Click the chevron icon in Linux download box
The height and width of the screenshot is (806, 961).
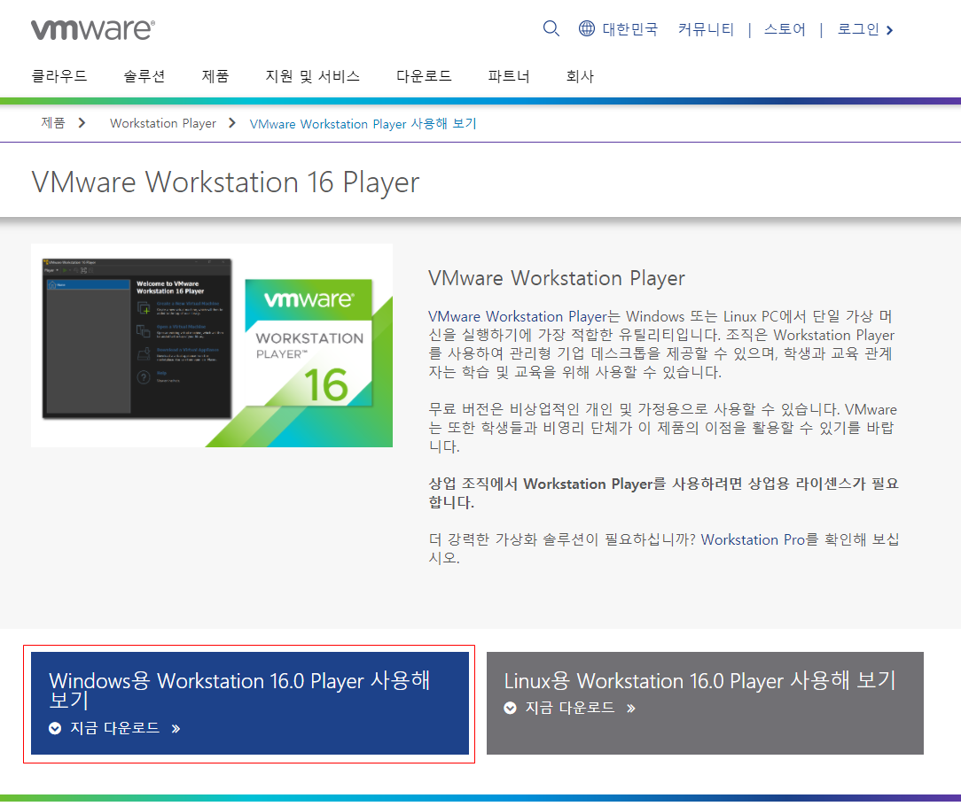point(510,708)
